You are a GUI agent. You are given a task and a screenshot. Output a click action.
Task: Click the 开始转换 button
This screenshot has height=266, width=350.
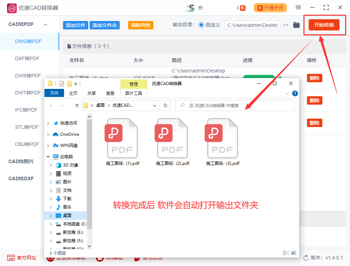pyautogui.click(x=324, y=25)
